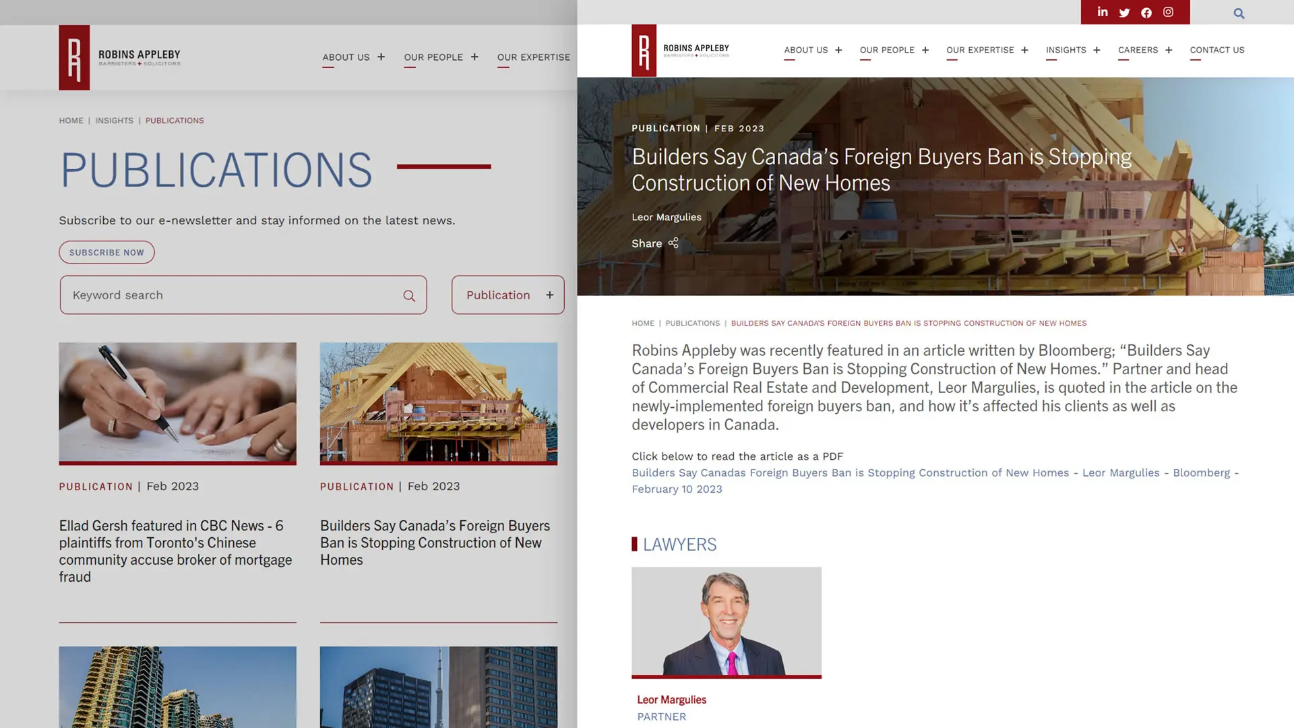Image resolution: width=1294 pixels, height=728 pixels.
Task: Expand the Insights menu plus sign
Action: tap(1097, 50)
